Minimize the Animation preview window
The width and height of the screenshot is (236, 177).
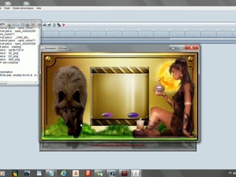173,48
